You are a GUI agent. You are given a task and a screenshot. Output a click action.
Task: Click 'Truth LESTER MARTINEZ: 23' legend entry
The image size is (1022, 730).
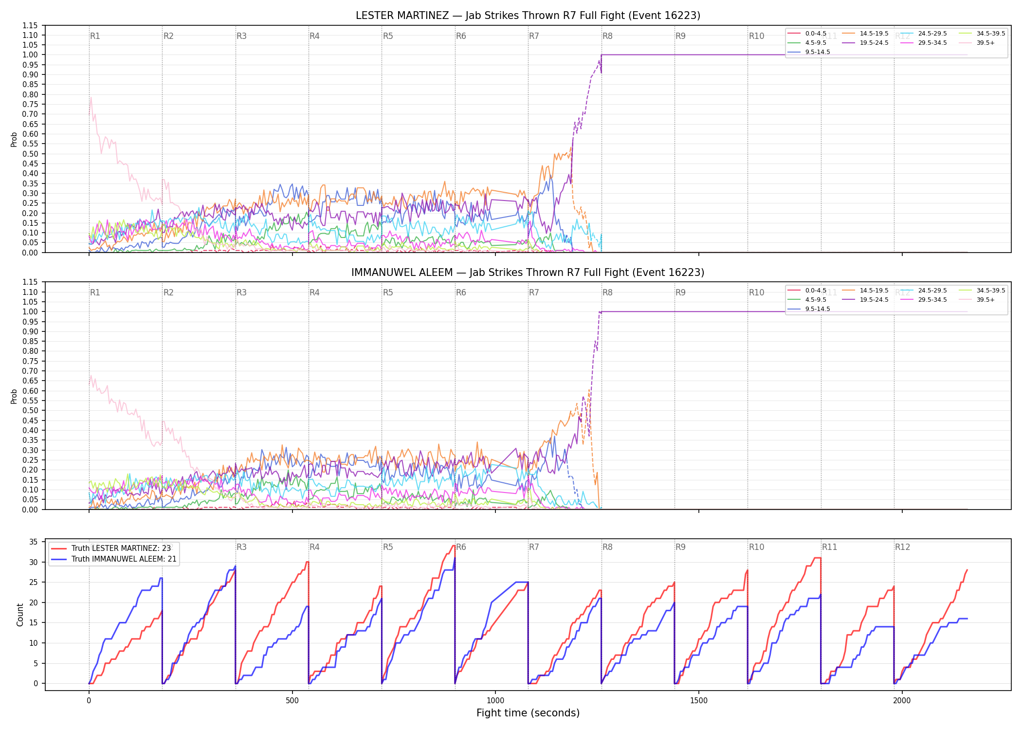[121, 548]
